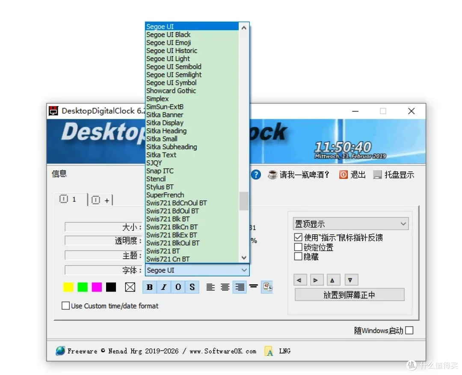This screenshot has width=462, height=375.
Task: Click the LNG language icon
Action: [269, 351]
